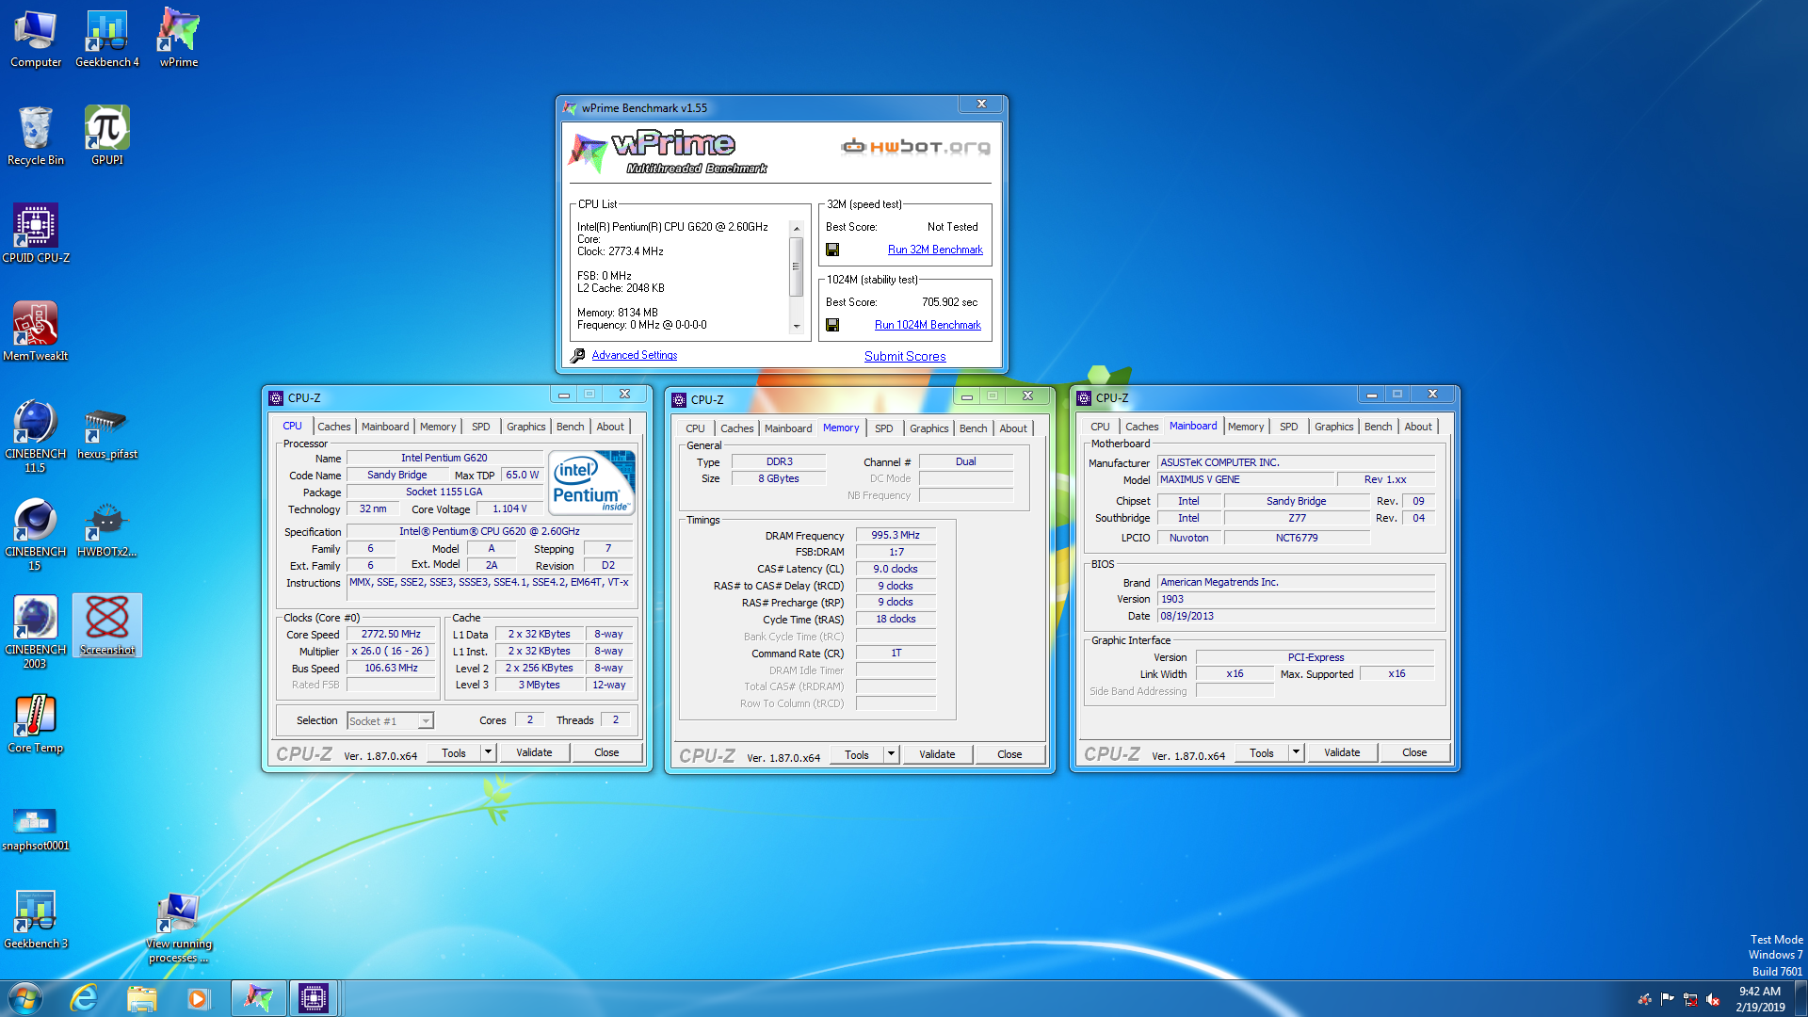Expand the Tools arrow in the right CPU-Z window

(x=1296, y=752)
